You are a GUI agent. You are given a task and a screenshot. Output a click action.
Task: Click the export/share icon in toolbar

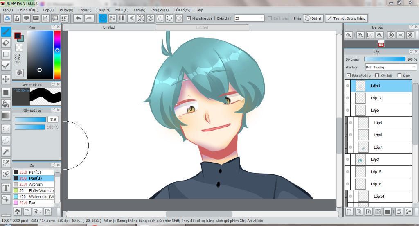point(17,18)
